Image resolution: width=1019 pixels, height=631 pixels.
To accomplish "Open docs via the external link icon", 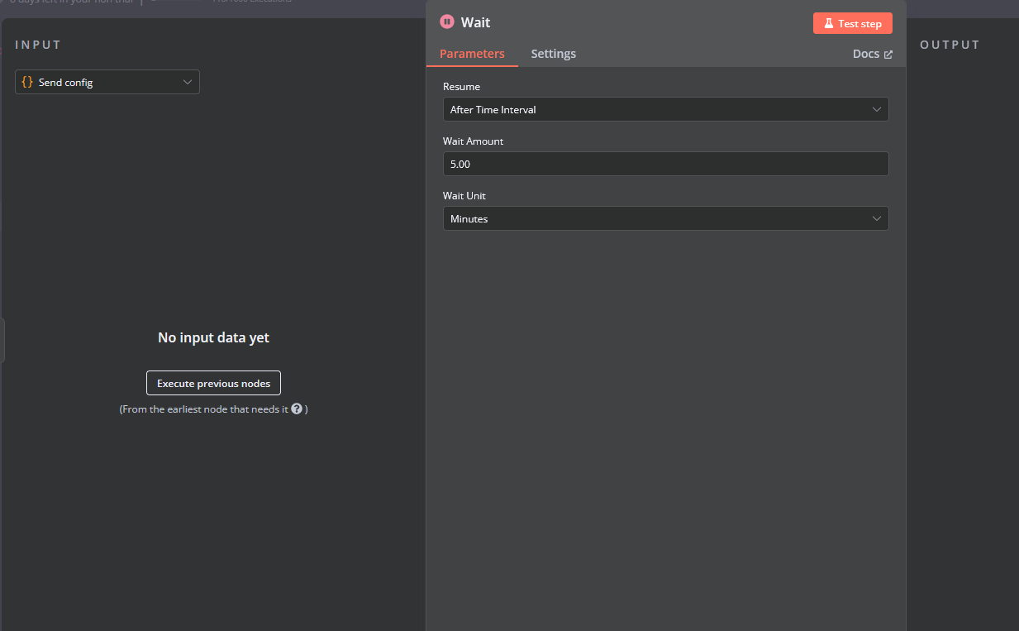I will click(890, 54).
